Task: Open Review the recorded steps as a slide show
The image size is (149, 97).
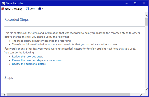Action: click(37, 60)
